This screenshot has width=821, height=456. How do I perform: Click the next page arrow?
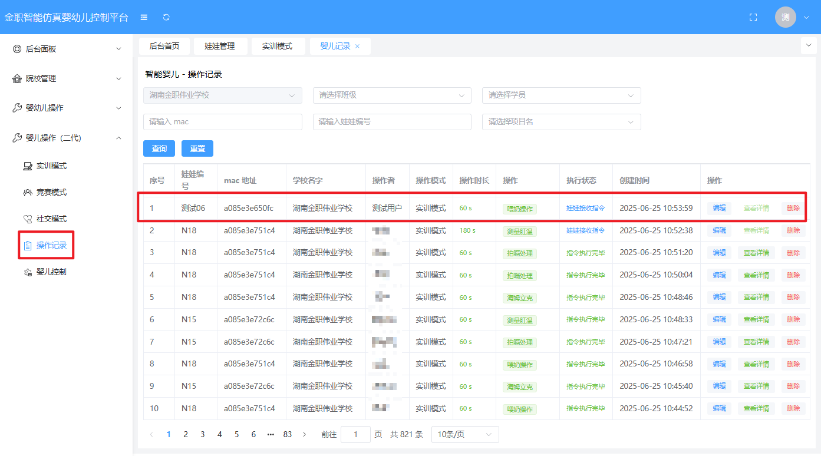pyautogui.click(x=304, y=434)
